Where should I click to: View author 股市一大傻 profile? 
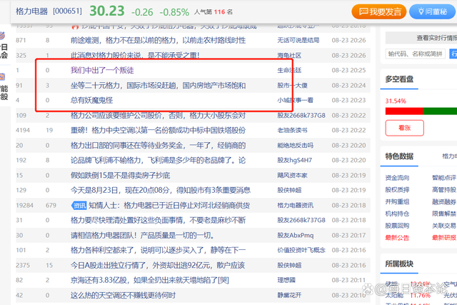point(292,86)
